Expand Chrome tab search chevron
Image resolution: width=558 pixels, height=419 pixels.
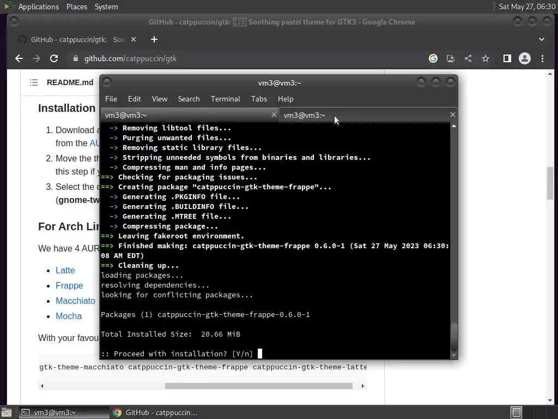[x=542, y=39]
